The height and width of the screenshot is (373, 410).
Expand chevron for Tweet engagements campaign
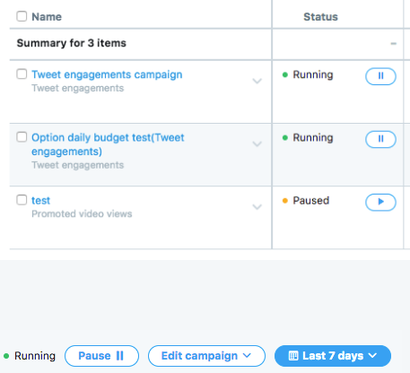[x=257, y=81]
